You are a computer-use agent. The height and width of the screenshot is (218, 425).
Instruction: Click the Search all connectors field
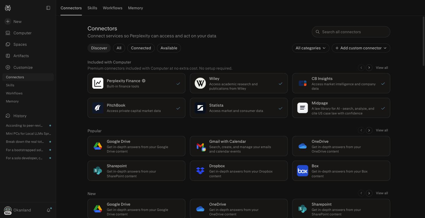pos(351,32)
